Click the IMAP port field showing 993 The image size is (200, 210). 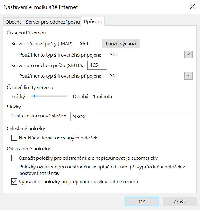(x=87, y=43)
